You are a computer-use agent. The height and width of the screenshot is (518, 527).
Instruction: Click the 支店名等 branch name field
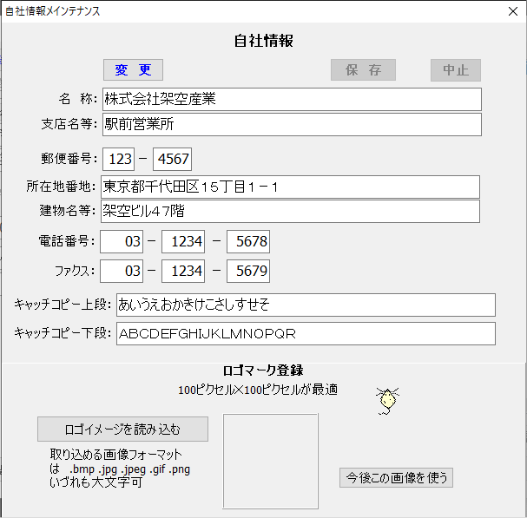291,125
